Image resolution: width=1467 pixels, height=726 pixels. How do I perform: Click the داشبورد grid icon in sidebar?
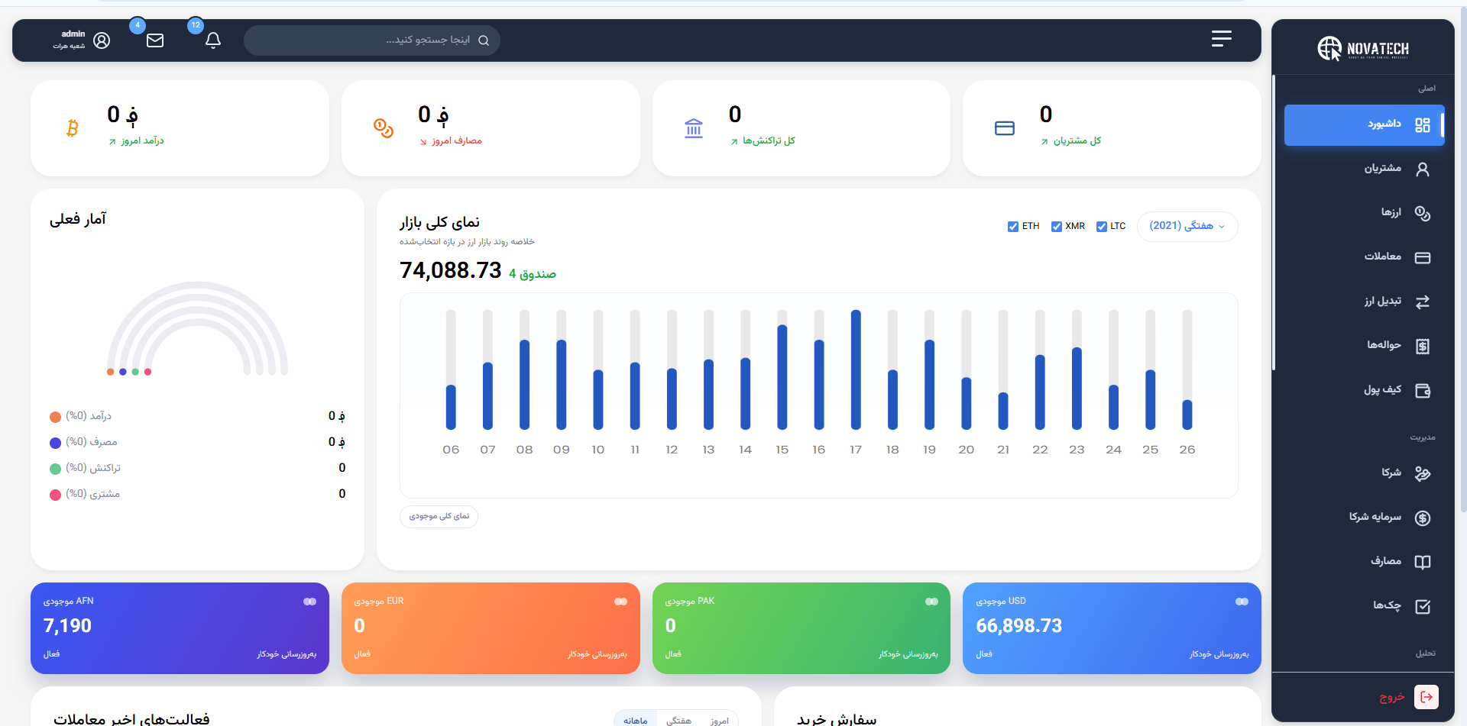(x=1423, y=125)
